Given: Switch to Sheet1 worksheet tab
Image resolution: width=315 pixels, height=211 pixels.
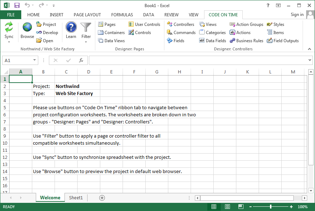Looking at the screenshot, I should click(x=76, y=198).
